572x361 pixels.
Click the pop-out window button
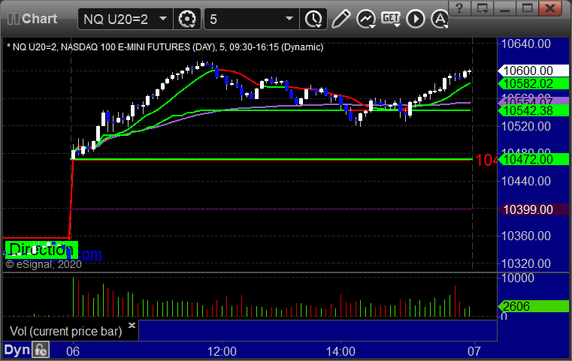click(x=483, y=8)
